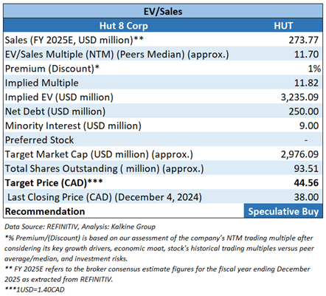Select the Speculative Buy cell
Viewport: 326px width, 296px height.
283,211
